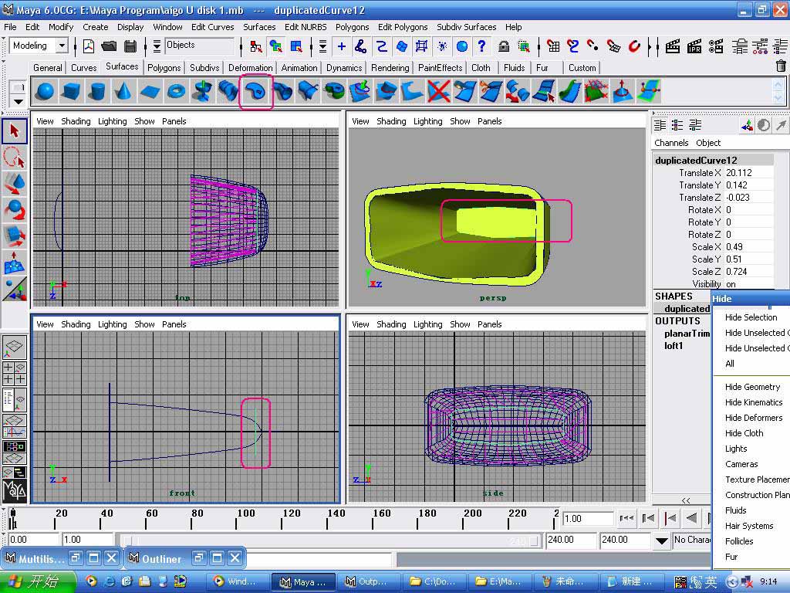Click the New Scene icon
The image size is (790, 593).
point(89,46)
